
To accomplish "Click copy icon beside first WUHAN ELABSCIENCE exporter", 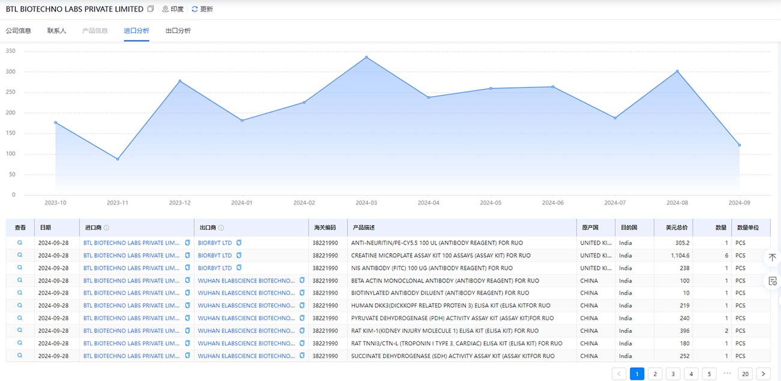I will (x=302, y=281).
